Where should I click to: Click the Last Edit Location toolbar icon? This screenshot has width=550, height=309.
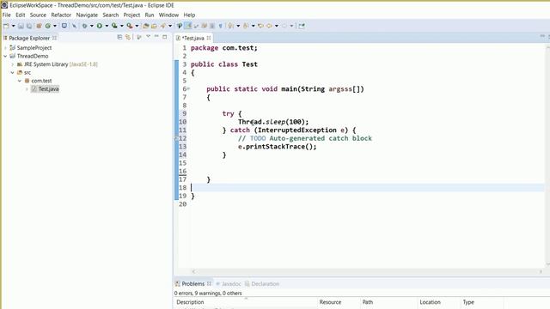(260, 26)
